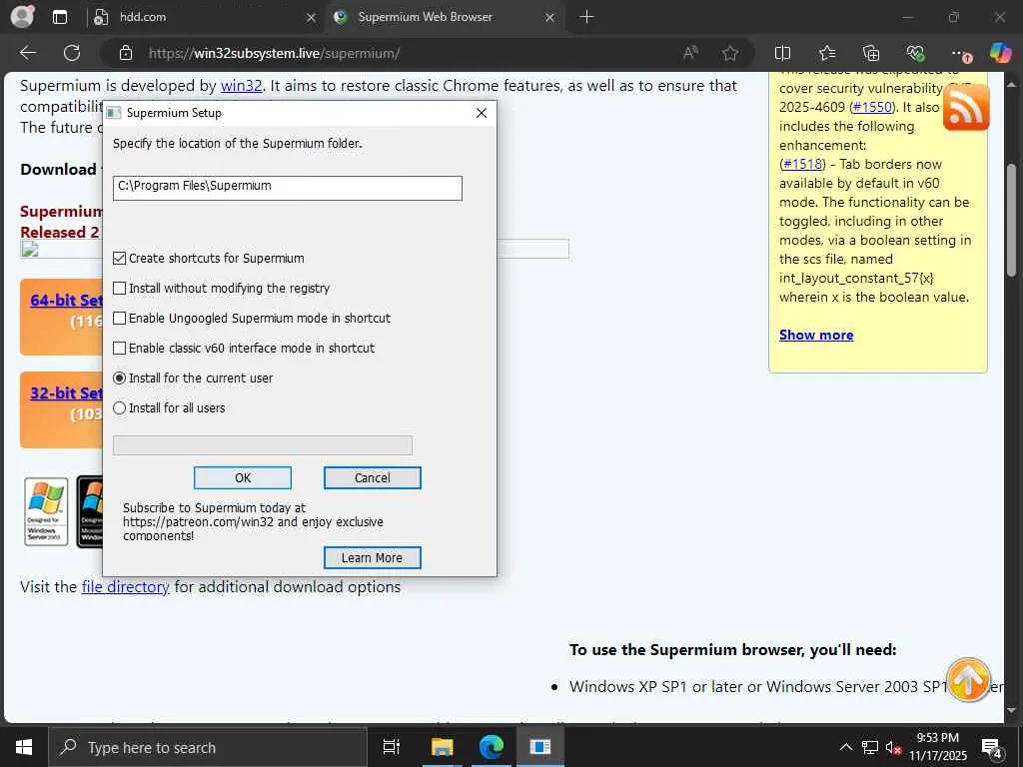Open Browser essentials heart icon

point(915,53)
